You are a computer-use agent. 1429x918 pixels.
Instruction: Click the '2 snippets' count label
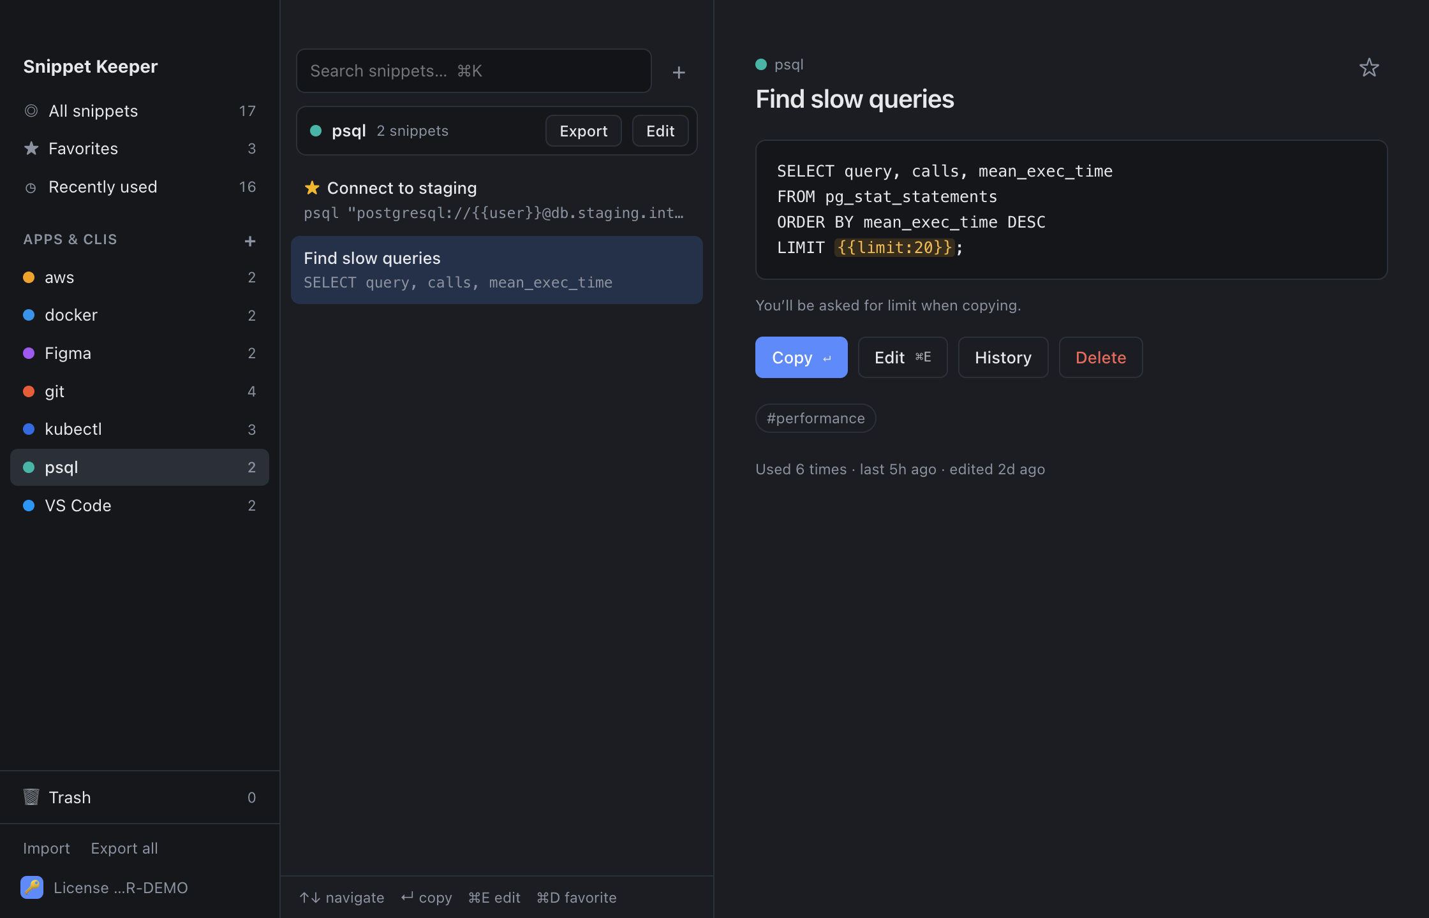pos(413,131)
